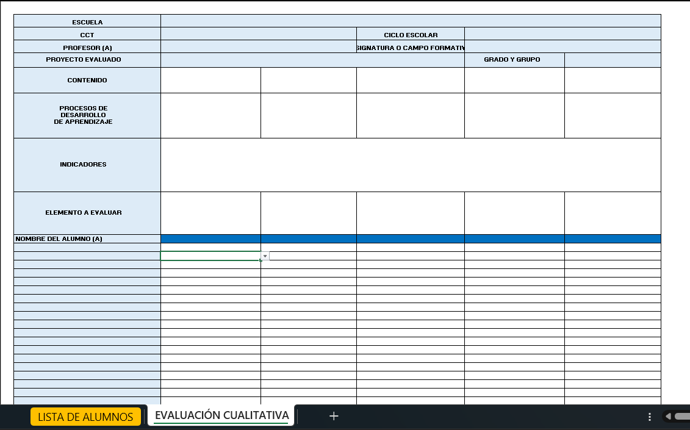The image size is (690, 430).
Task: Click the large INDICADORES input area
Action: 410,165
